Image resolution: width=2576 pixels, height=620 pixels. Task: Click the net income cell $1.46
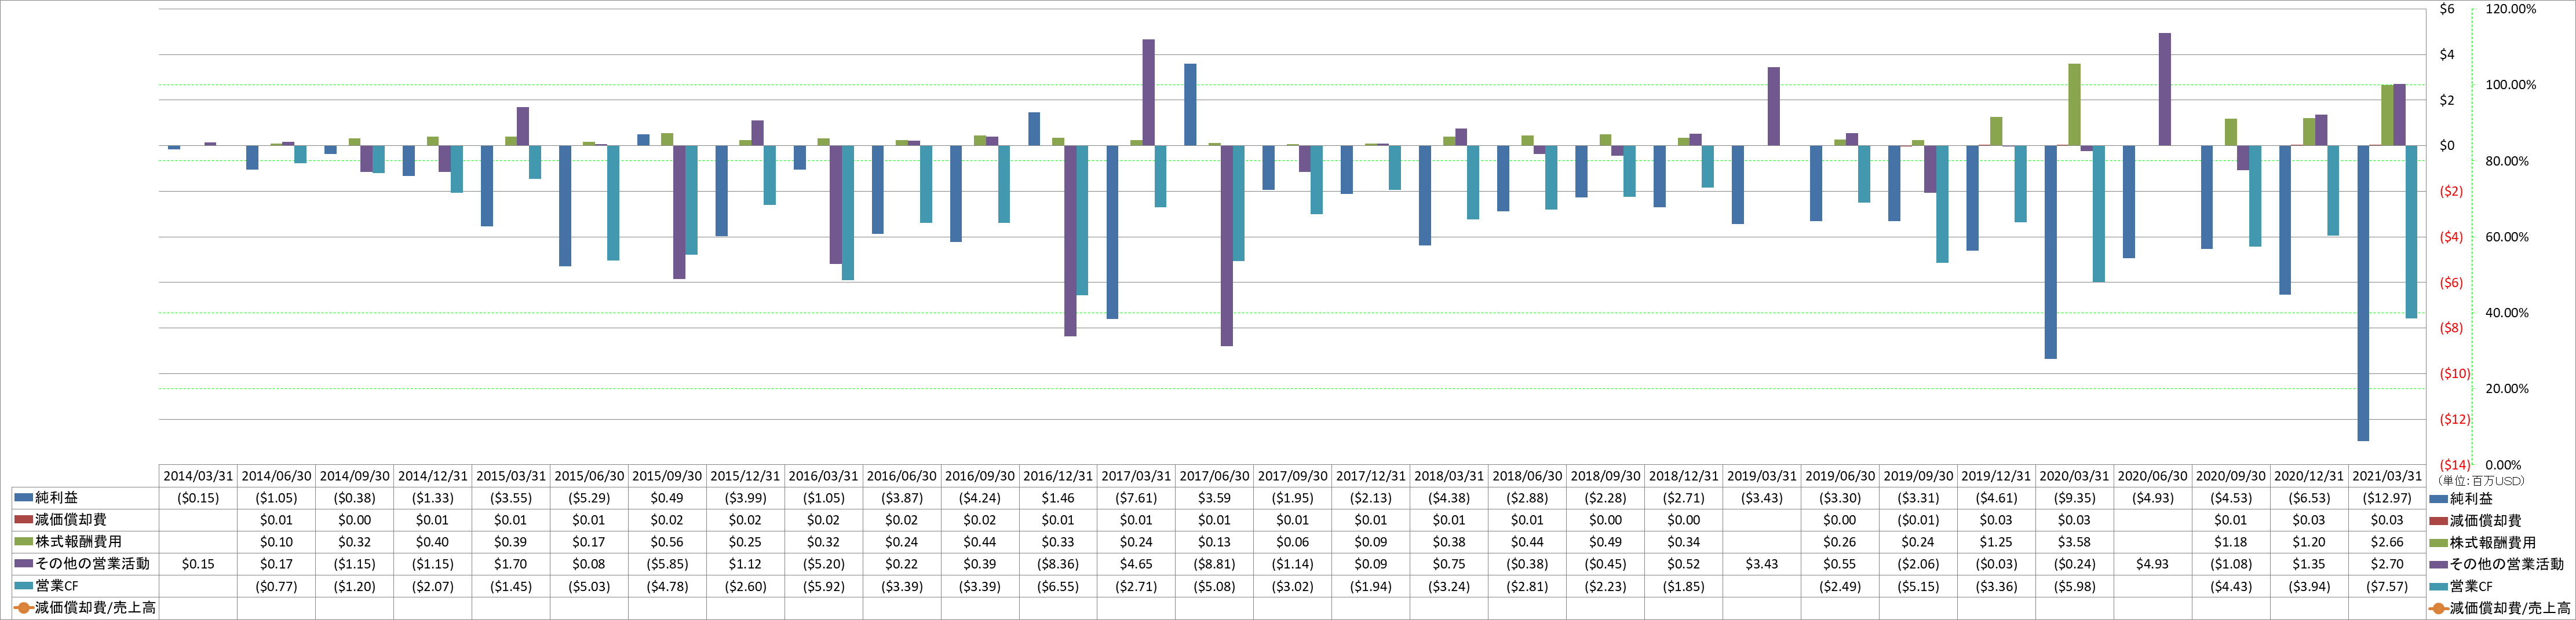(x=1058, y=497)
